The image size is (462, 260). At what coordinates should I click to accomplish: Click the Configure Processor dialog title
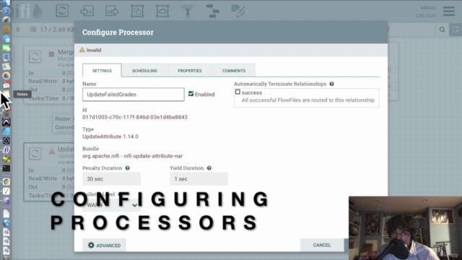tap(118, 32)
